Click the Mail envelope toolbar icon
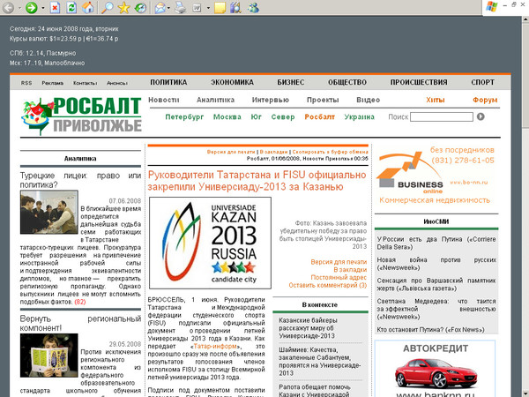This screenshot has height=397, width=529. [160, 8]
